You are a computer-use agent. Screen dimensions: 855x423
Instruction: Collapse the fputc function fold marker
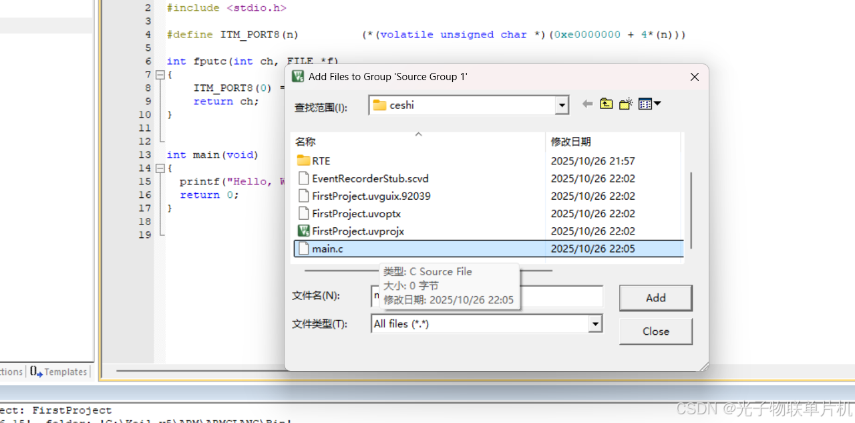pyautogui.click(x=160, y=75)
